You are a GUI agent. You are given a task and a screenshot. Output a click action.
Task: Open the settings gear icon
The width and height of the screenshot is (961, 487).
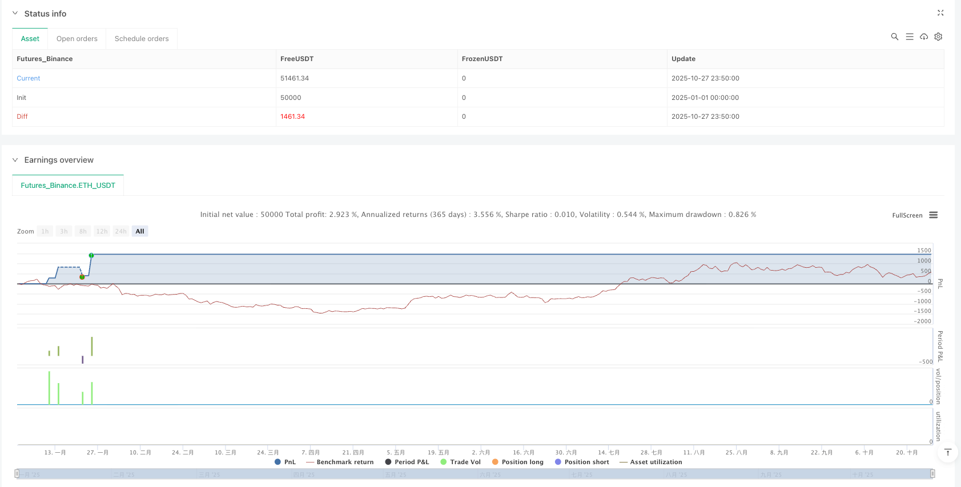938,37
